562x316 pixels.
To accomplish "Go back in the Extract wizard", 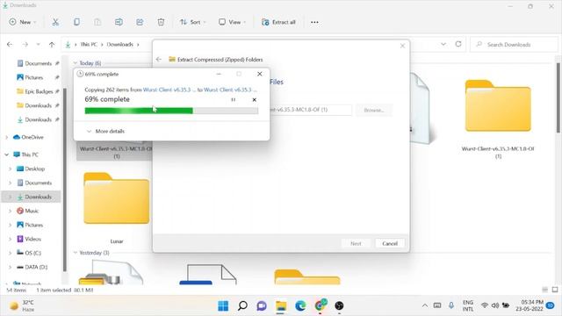I will (159, 60).
